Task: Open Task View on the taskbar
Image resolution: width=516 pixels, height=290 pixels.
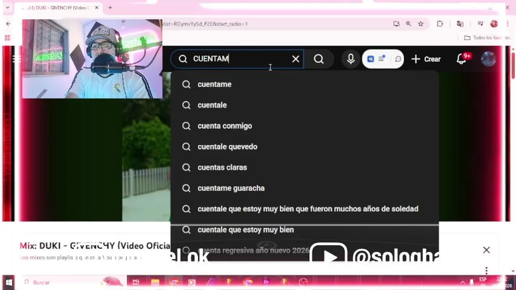Action: 136,282
